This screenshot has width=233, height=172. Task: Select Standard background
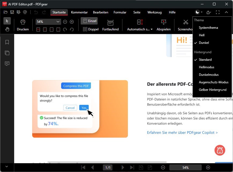click(212, 60)
